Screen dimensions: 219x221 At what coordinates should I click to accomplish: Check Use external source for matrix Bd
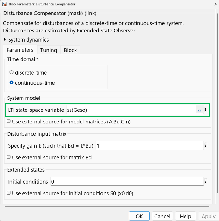click(x=9, y=157)
